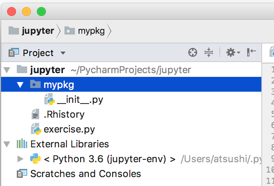Collapse the External Libraries node
Screen dimensions: 274x186
click(6, 144)
